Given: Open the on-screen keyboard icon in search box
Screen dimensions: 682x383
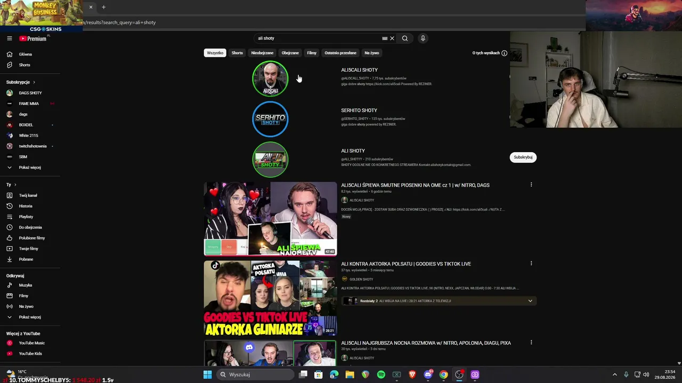Looking at the screenshot, I should point(385,38).
